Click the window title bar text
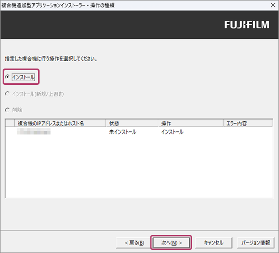 pyautogui.click(x=58, y=5)
